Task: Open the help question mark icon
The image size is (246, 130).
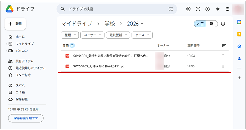Action: point(198,9)
